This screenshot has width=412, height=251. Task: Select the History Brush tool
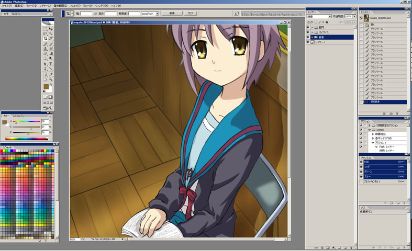[x=51, y=49]
